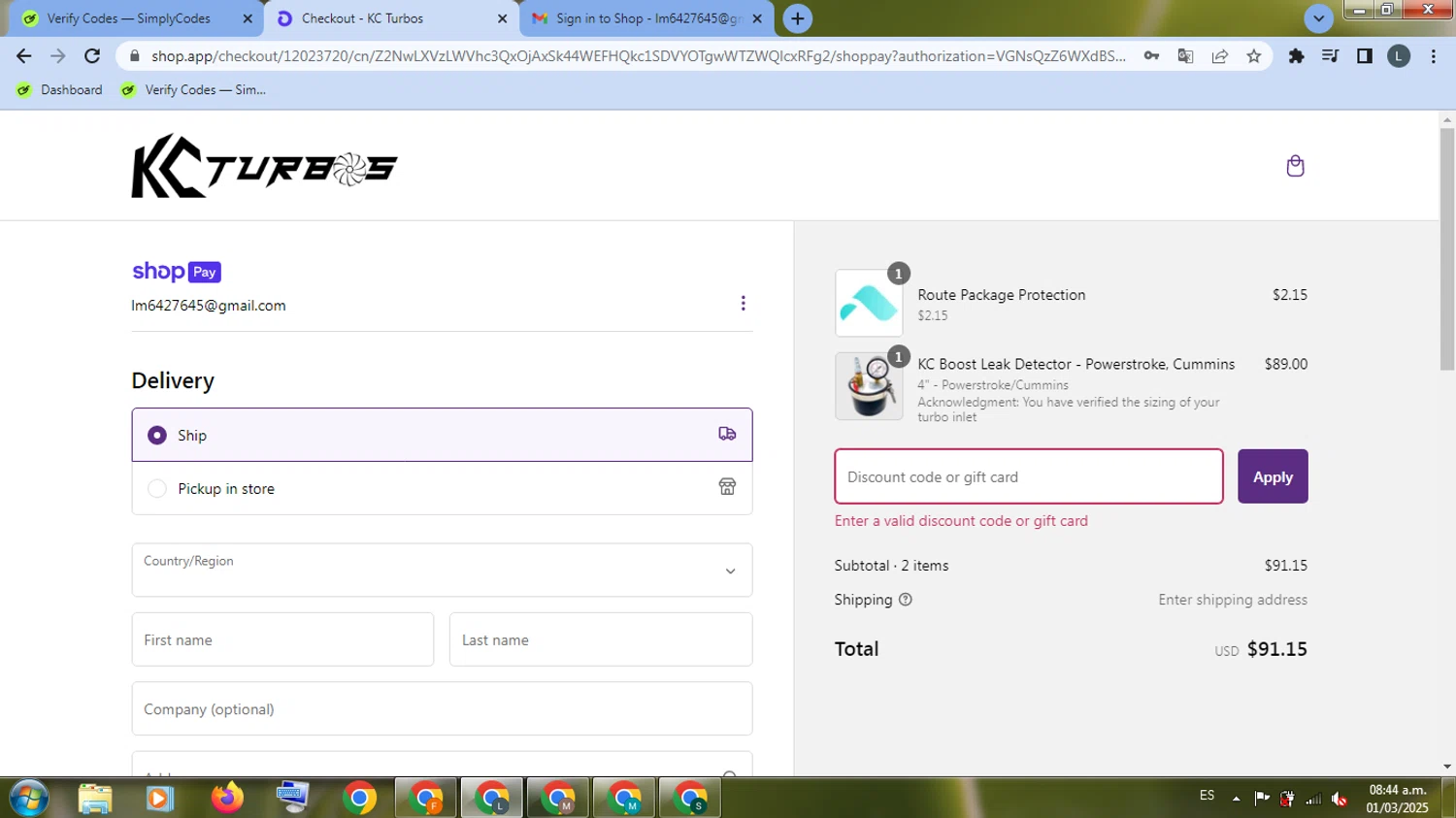Switch to Sign in to Shop tab
Screen dimensions: 1456x818
pyautogui.click(x=647, y=18)
